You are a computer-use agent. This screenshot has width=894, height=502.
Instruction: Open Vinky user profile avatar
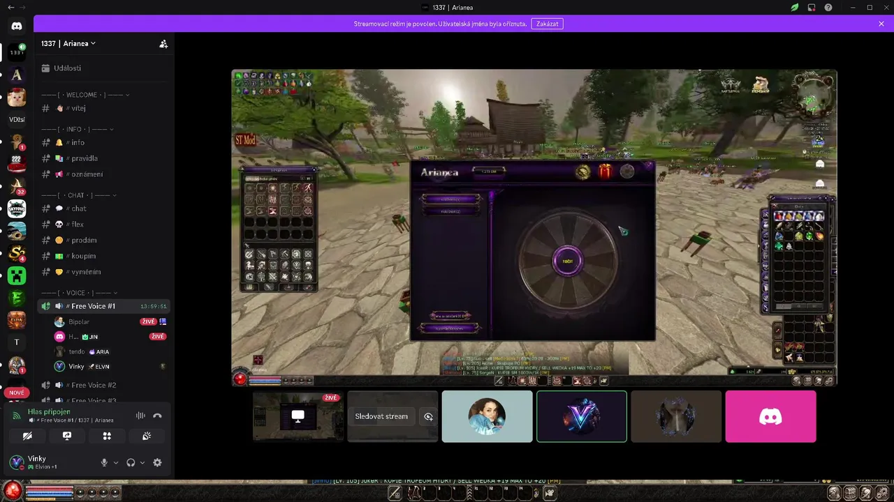[17, 462]
